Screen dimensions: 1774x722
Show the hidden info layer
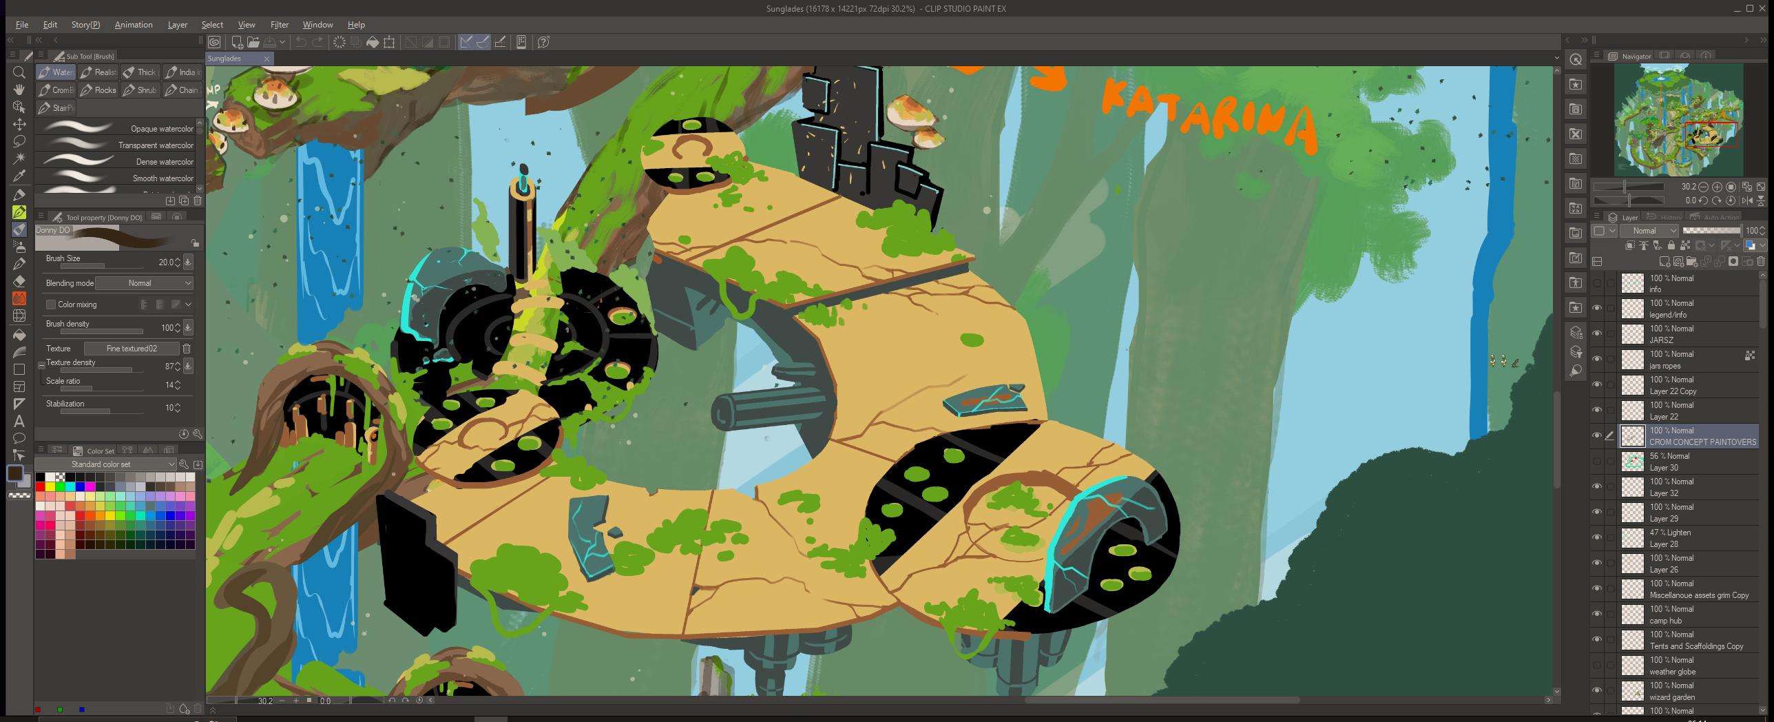click(x=1597, y=283)
